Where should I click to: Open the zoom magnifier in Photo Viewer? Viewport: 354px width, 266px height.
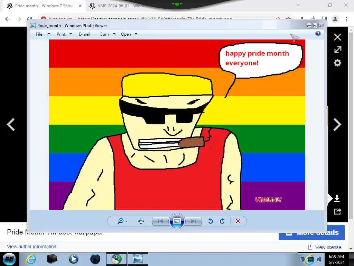click(x=121, y=221)
